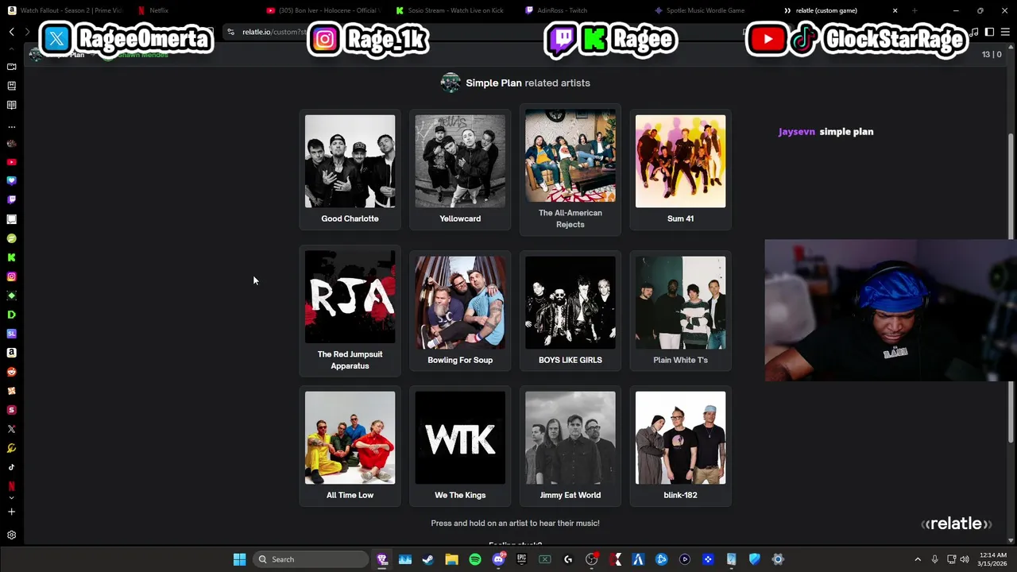Open Steam from the taskbar
Image resolution: width=1017 pixels, height=572 pixels.
[427, 559]
